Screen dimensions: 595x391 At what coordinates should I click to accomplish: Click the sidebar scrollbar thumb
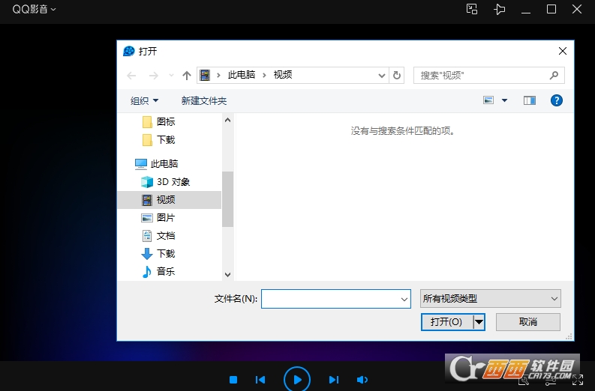coord(227,199)
